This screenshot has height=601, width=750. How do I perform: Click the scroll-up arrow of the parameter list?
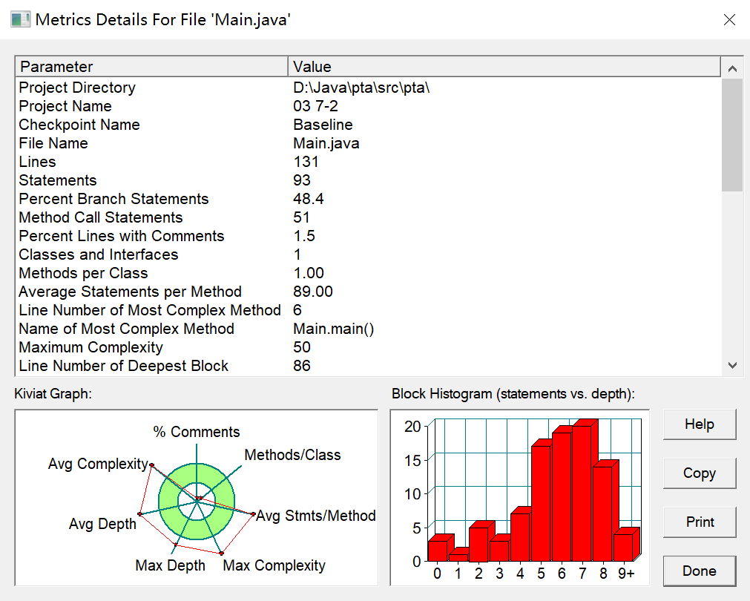pyautogui.click(x=731, y=68)
